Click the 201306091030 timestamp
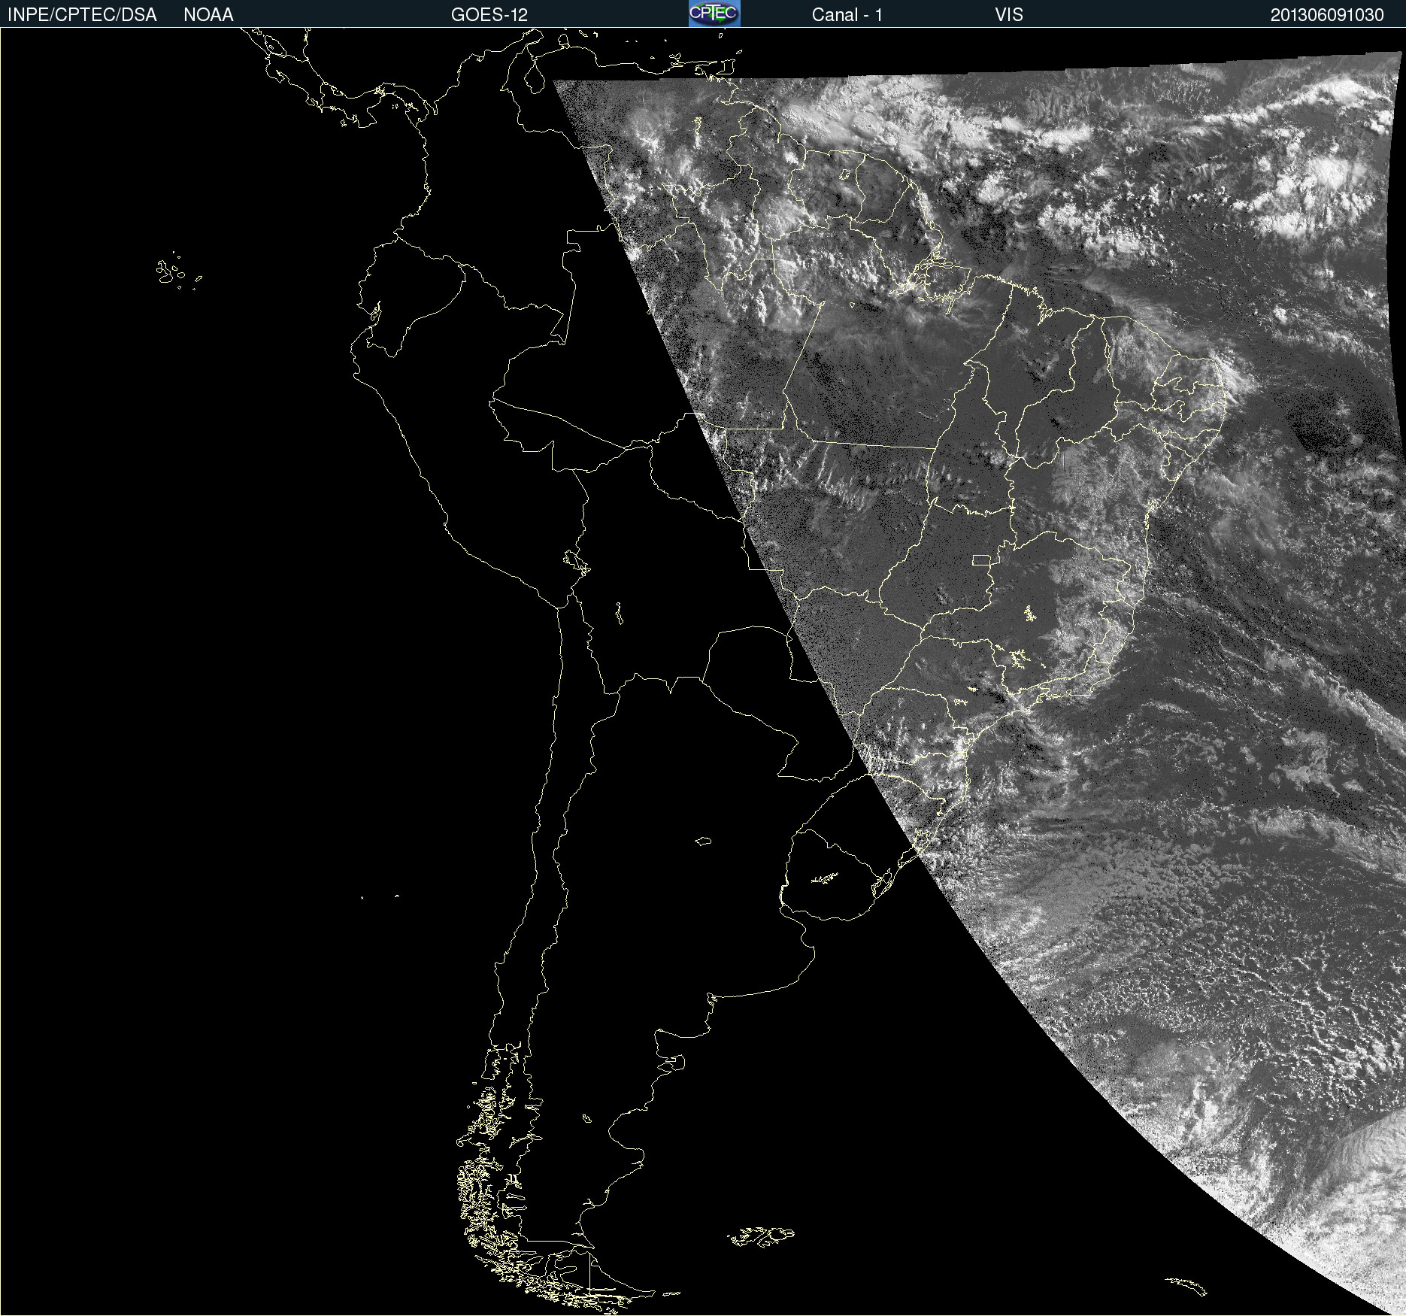 tap(1327, 15)
